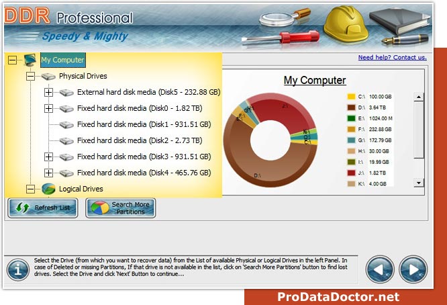Viewport: 447px width, 305px height.
Task: Click the My Computer chart title
Action: pos(315,81)
